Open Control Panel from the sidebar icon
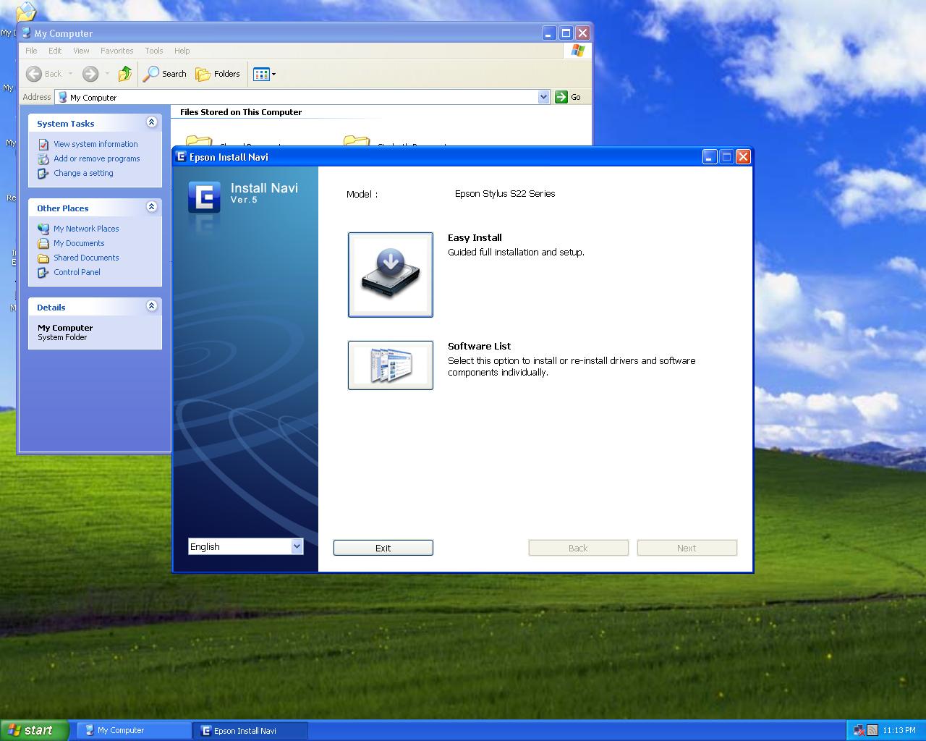The height and width of the screenshot is (741, 926). pos(43,272)
